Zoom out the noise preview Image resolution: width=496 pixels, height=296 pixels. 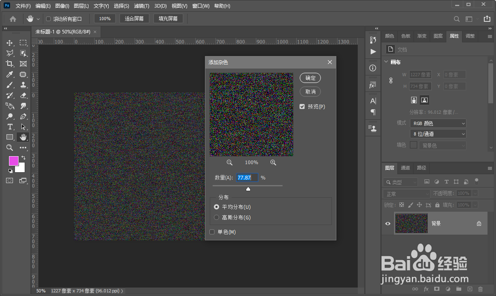click(x=230, y=163)
